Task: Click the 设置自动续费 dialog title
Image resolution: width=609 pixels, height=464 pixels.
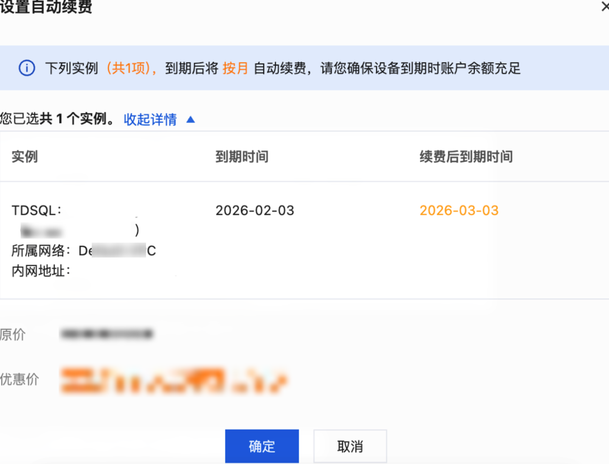Action: [46, 7]
